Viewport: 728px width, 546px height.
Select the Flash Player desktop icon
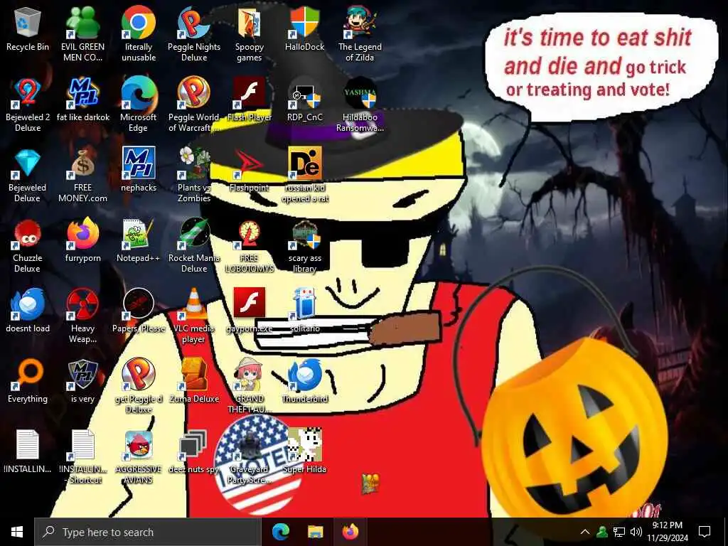[x=250, y=93]
